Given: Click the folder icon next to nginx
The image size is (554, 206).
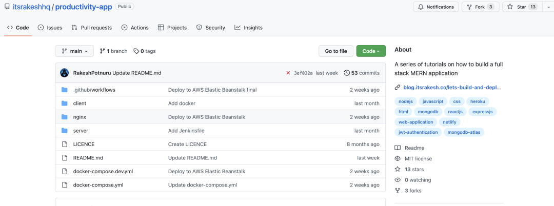Looking at the screenshot, I should [x=65, y=117].
